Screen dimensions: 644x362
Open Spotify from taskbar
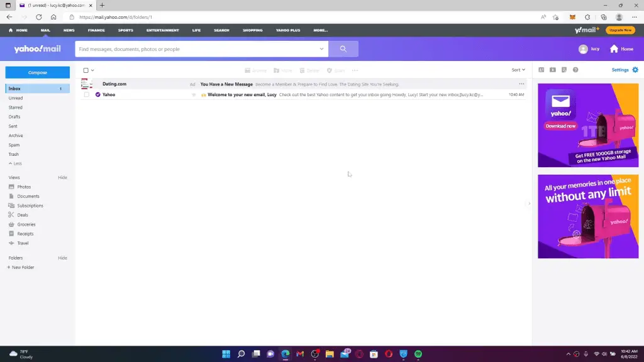[x=418, y=354]
